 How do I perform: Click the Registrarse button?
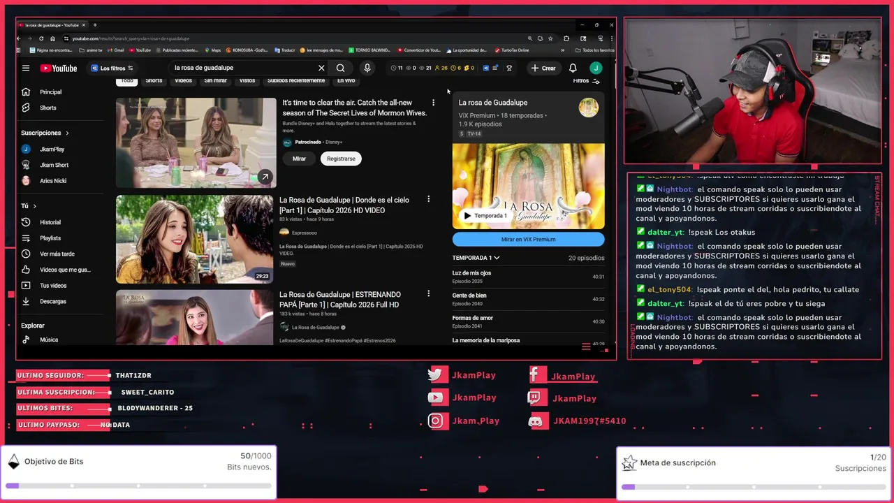341,159
